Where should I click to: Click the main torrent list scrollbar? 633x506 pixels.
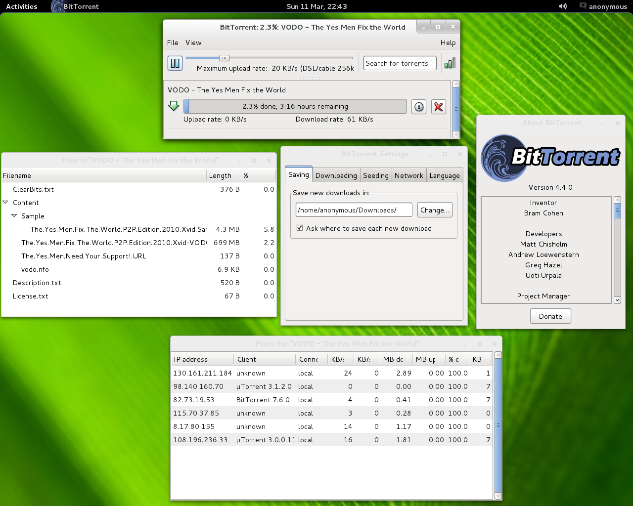click(x=456, y=109)
